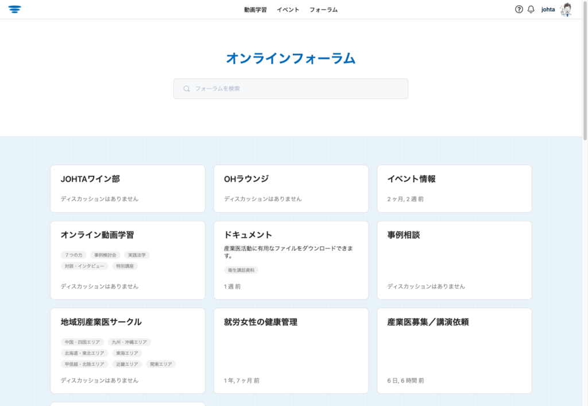The height and width of the screenshot is (406, 588).
Task: Open the JOHTAワイン部 forum
Action: [90, 179]
